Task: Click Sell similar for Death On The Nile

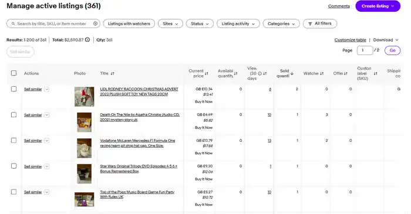Action: (33, 115)
